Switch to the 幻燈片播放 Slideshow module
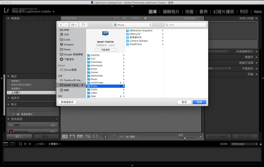264x167 pixels. click(224, 12)
